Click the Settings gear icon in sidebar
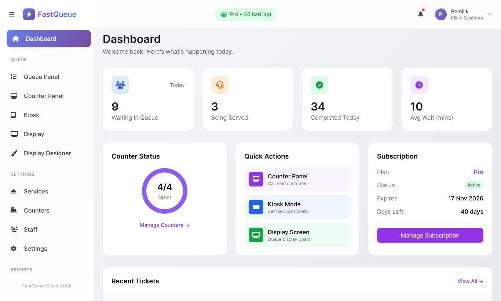Viewport: 501px width, 301px height. tap(14, 249)
